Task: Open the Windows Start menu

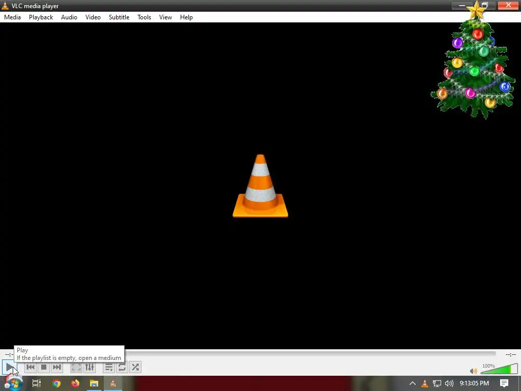Action: coord(13,384)
